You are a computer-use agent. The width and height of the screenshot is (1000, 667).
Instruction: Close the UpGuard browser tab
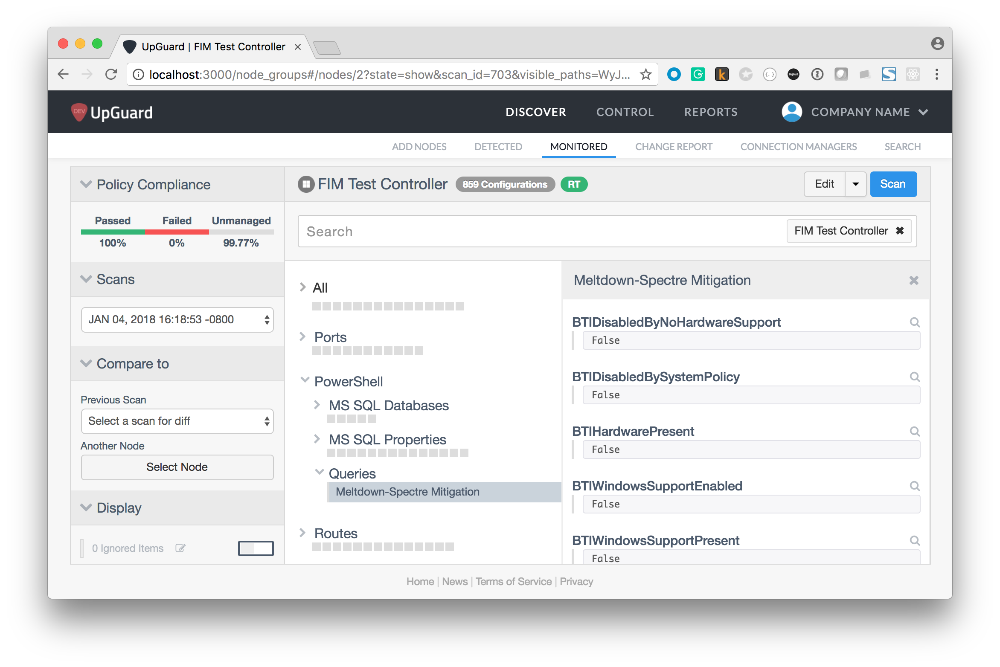coord(298,47)
